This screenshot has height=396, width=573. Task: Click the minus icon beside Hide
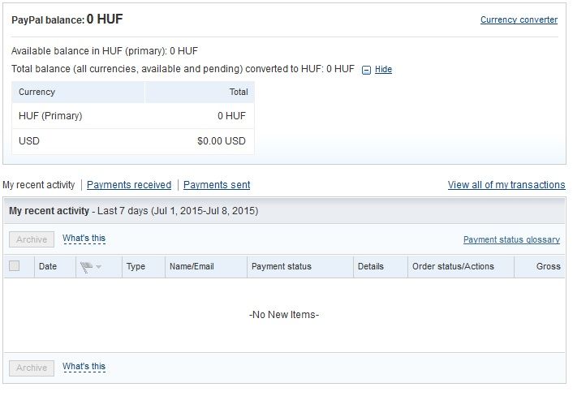tap(366, 70)
